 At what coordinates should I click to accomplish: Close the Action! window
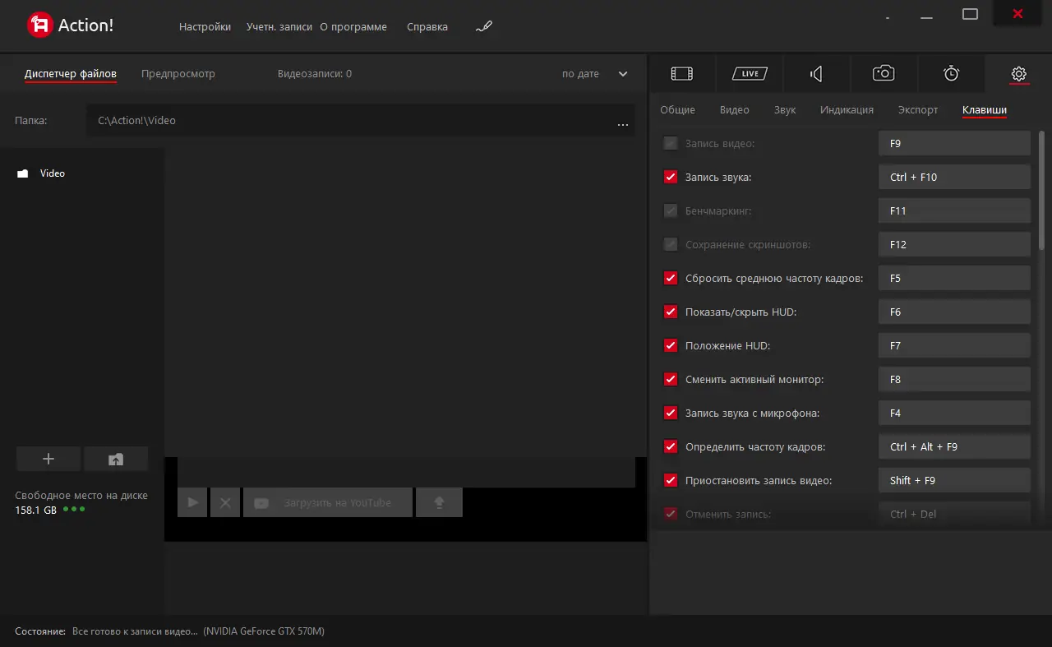tap(1018, 13)
